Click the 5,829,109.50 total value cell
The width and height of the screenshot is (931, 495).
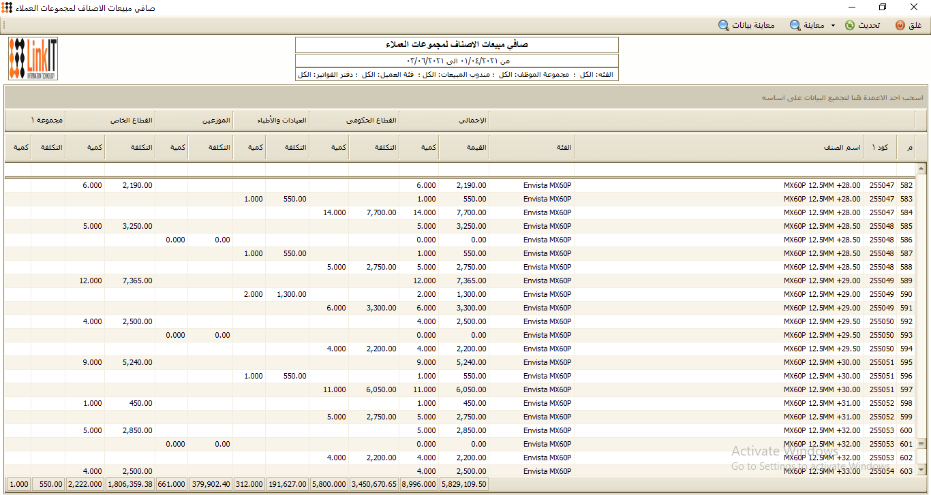[x=464, y=484]
